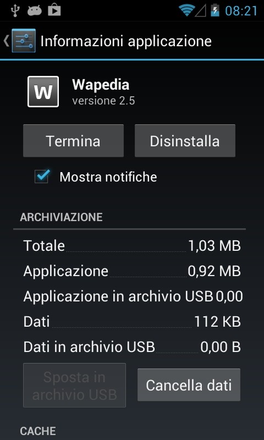
Task: Tap the Settings sliders icon in header
Action: click(x=24, y=41)
